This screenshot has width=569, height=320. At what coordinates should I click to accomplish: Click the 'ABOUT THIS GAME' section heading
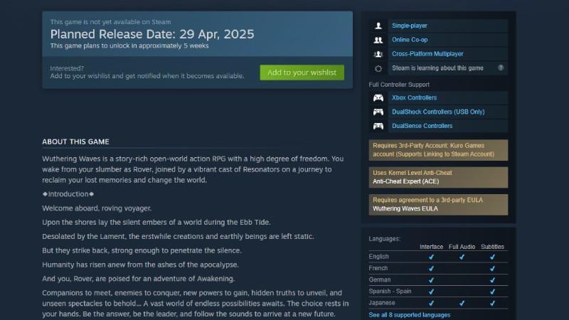pos(75,142)
